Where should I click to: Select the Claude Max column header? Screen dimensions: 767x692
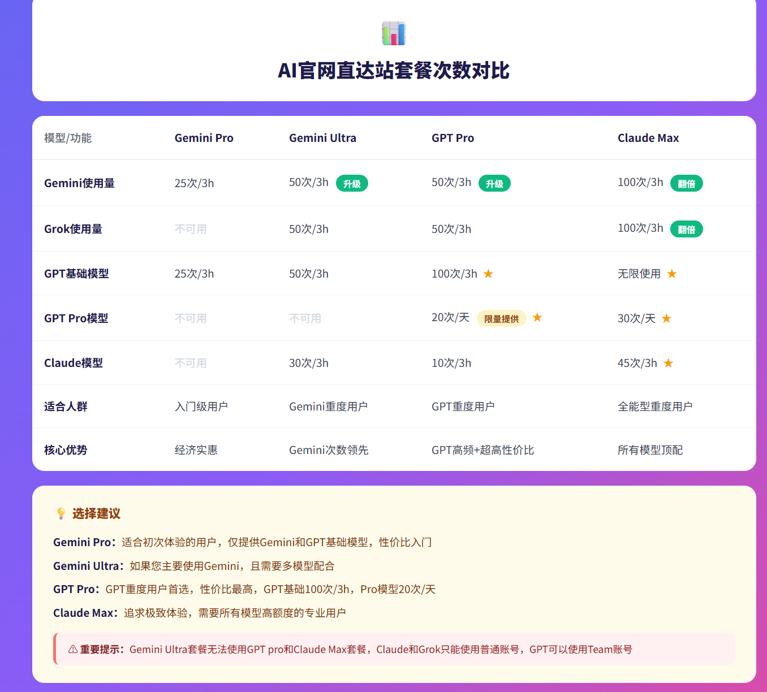pyautogui.click(x=648, y=138)
